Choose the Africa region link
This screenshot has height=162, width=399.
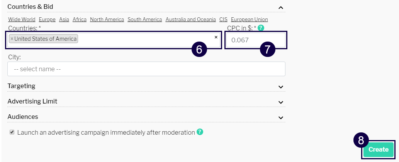[x=80, y=19]
